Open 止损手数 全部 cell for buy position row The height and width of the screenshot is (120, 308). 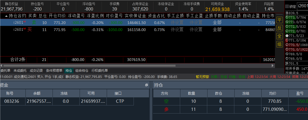[x=217, y=29]
